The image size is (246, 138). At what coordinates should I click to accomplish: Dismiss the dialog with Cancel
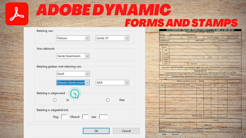click(x=126, y=131)
